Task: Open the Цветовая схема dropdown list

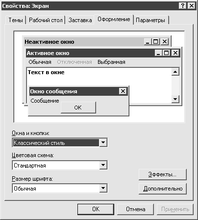Action: pos(103,165)
